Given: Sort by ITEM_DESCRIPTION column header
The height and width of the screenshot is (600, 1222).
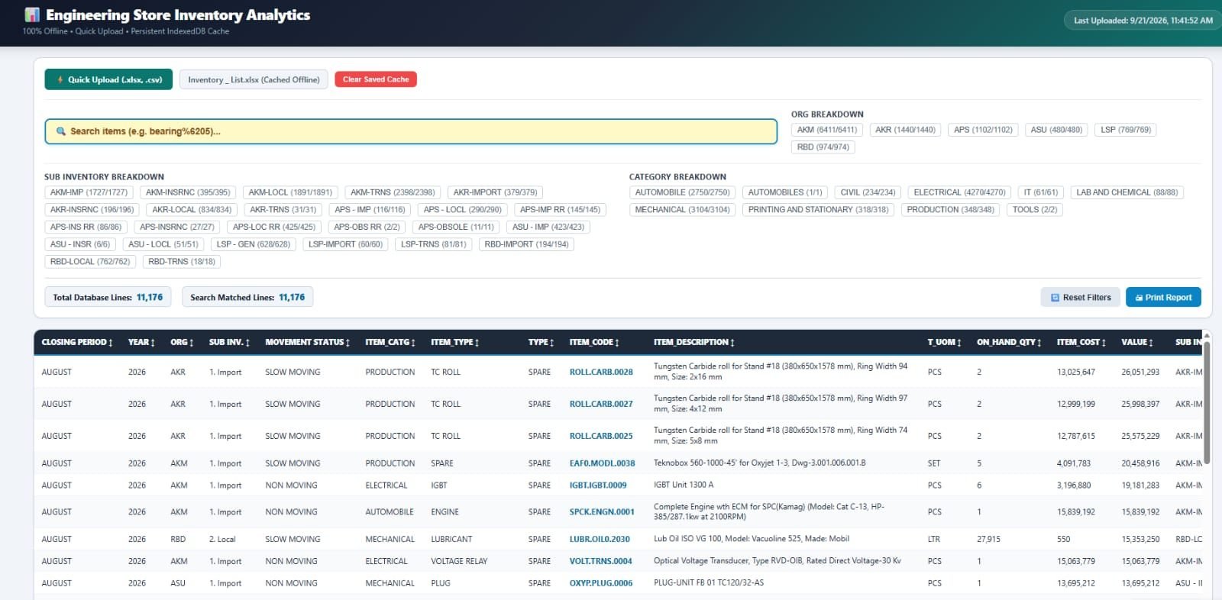Looking at the screenshot, I should coord(693,342).
